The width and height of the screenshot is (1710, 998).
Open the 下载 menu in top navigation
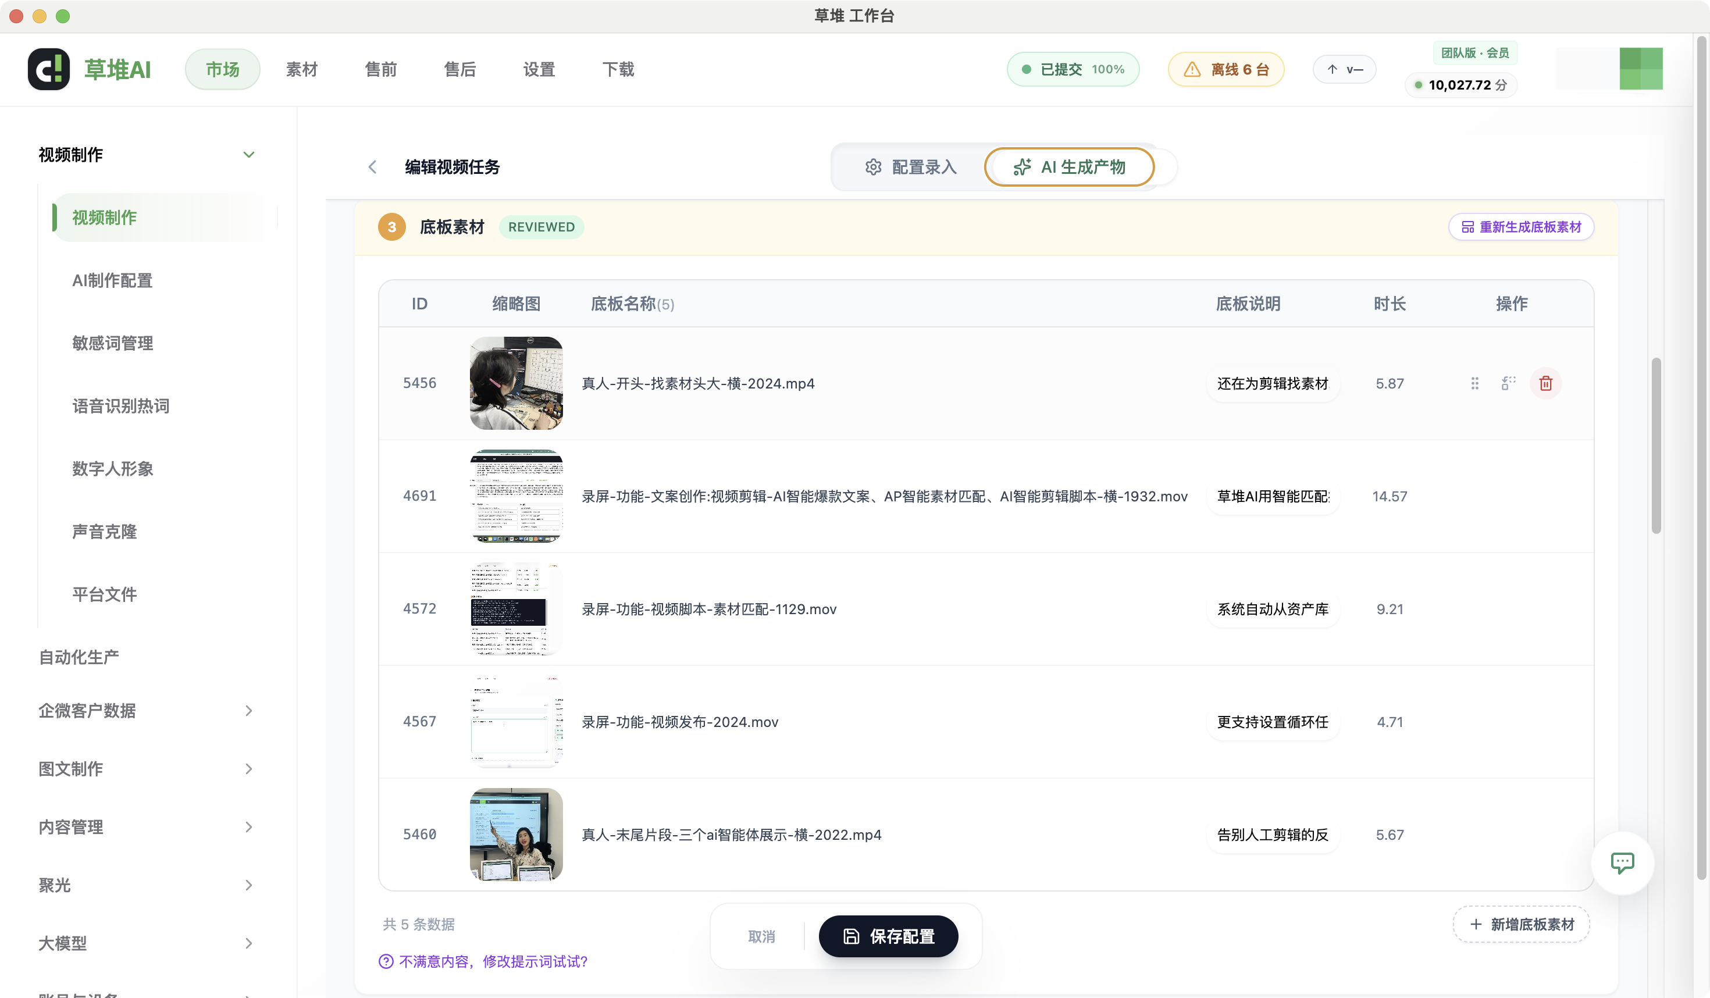[618, 69]
